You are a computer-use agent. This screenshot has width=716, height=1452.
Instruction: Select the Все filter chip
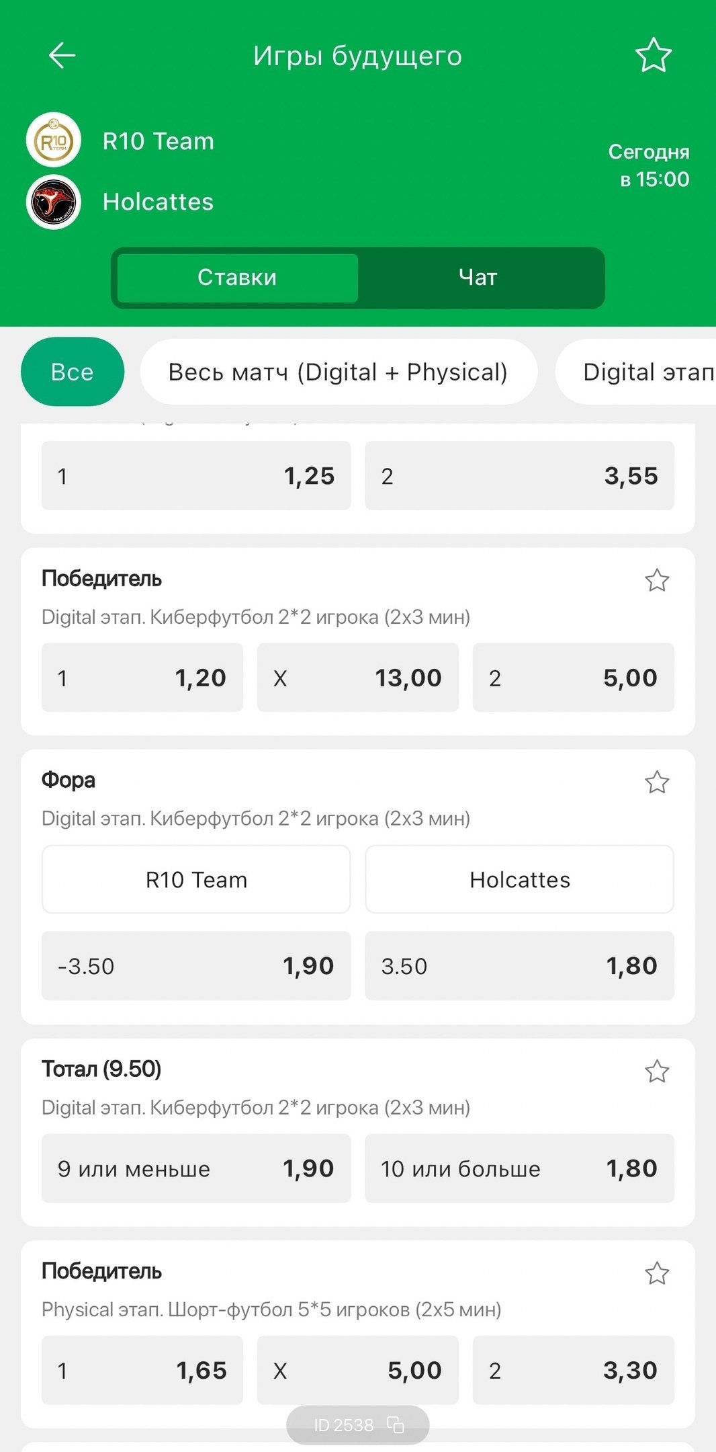click(x=73, y=372)
